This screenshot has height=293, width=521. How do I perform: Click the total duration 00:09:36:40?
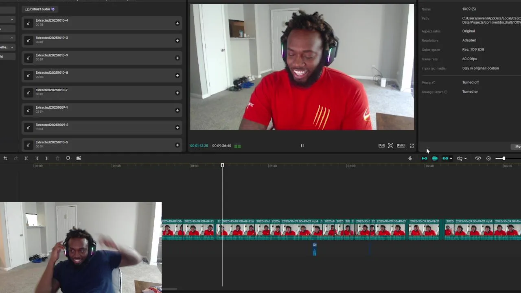click(221, 146)
